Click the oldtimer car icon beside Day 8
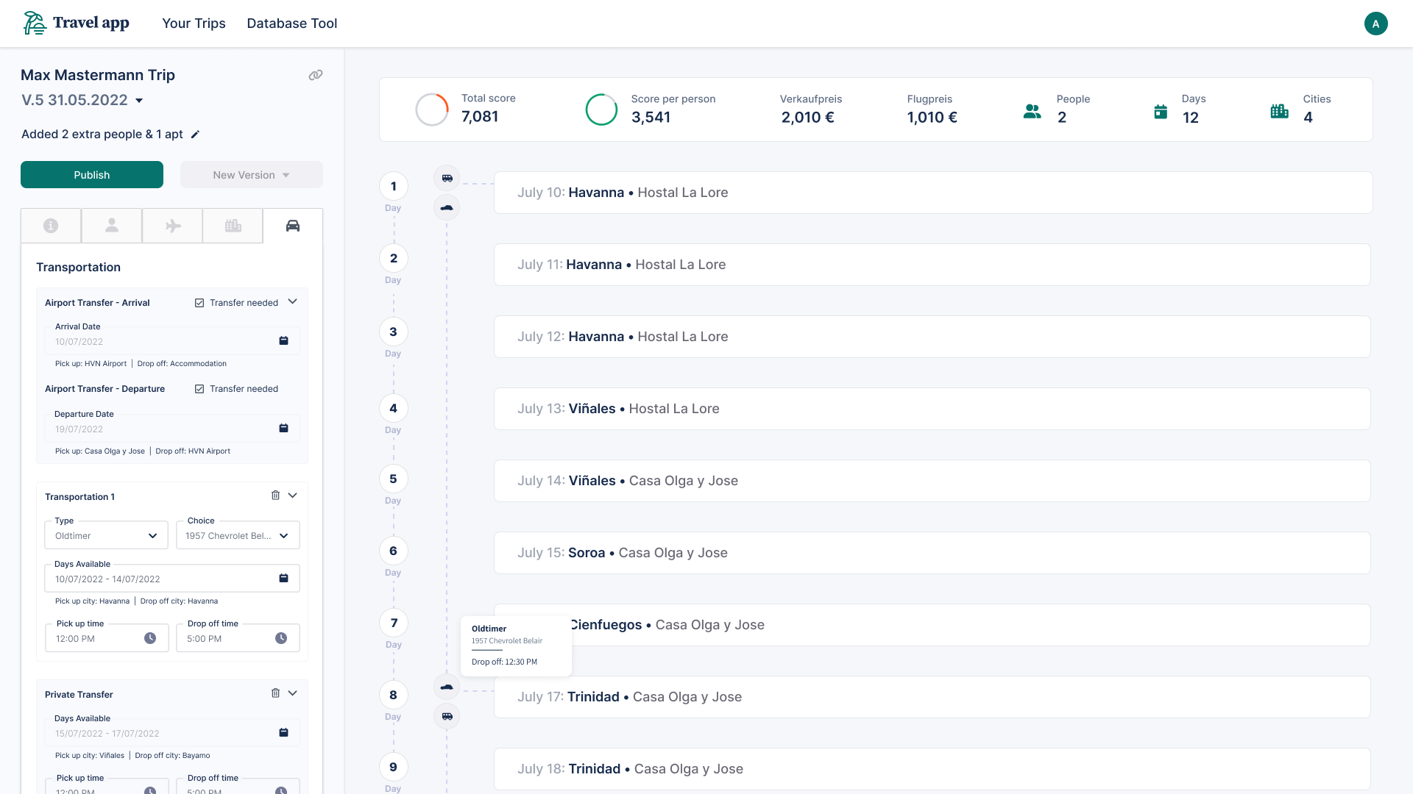This screenshot has height=794, width=1413. [x=447, y=687]
